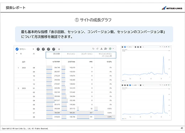185x133 pixels.
Task: Click the 表示回数 column header
Action: coord(57,54)
